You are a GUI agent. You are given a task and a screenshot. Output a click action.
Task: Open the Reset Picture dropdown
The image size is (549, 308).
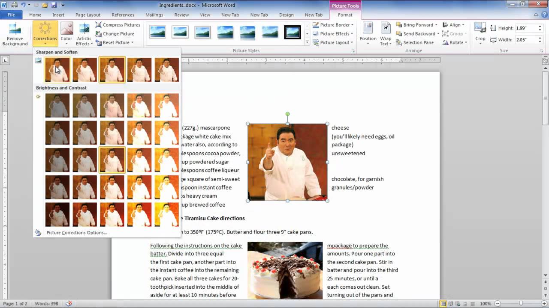[115, 43]
